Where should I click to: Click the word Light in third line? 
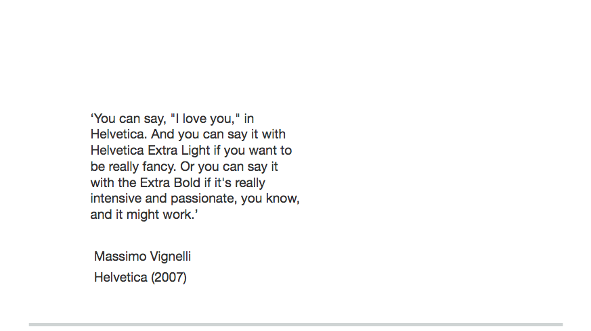click(x=196, y=151)
